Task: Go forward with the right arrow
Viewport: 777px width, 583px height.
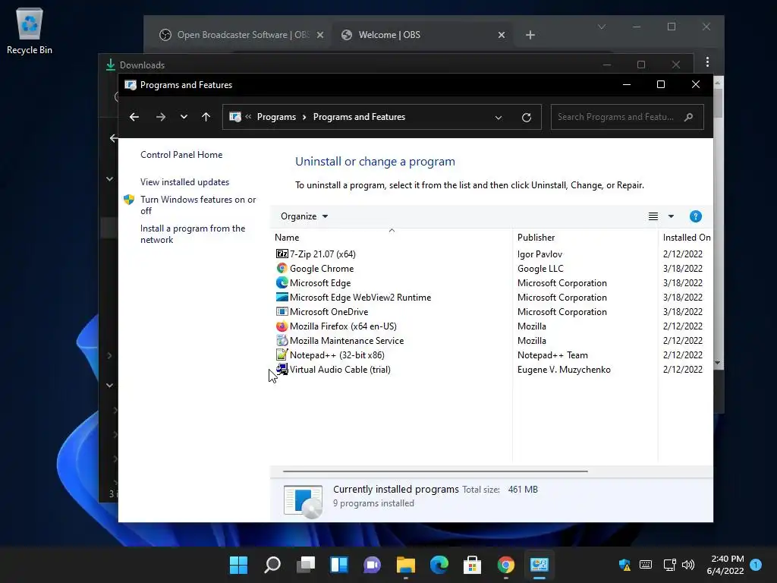Action: coord(161,117)
